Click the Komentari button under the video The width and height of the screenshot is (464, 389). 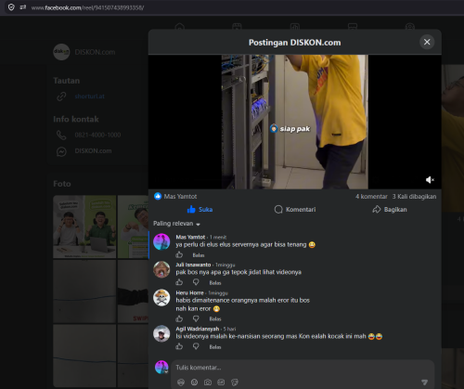coord(295,210)
